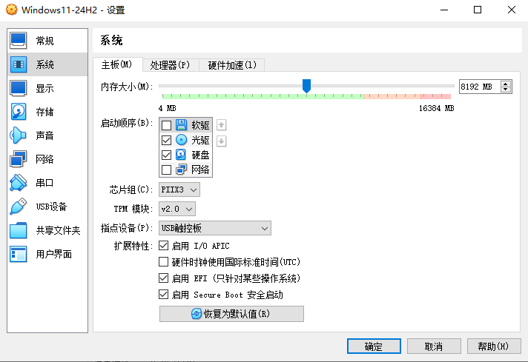Switch to 处理器(P) tab
The width and height of the screenshot is (528, 362).
click(x=171, y=65)
